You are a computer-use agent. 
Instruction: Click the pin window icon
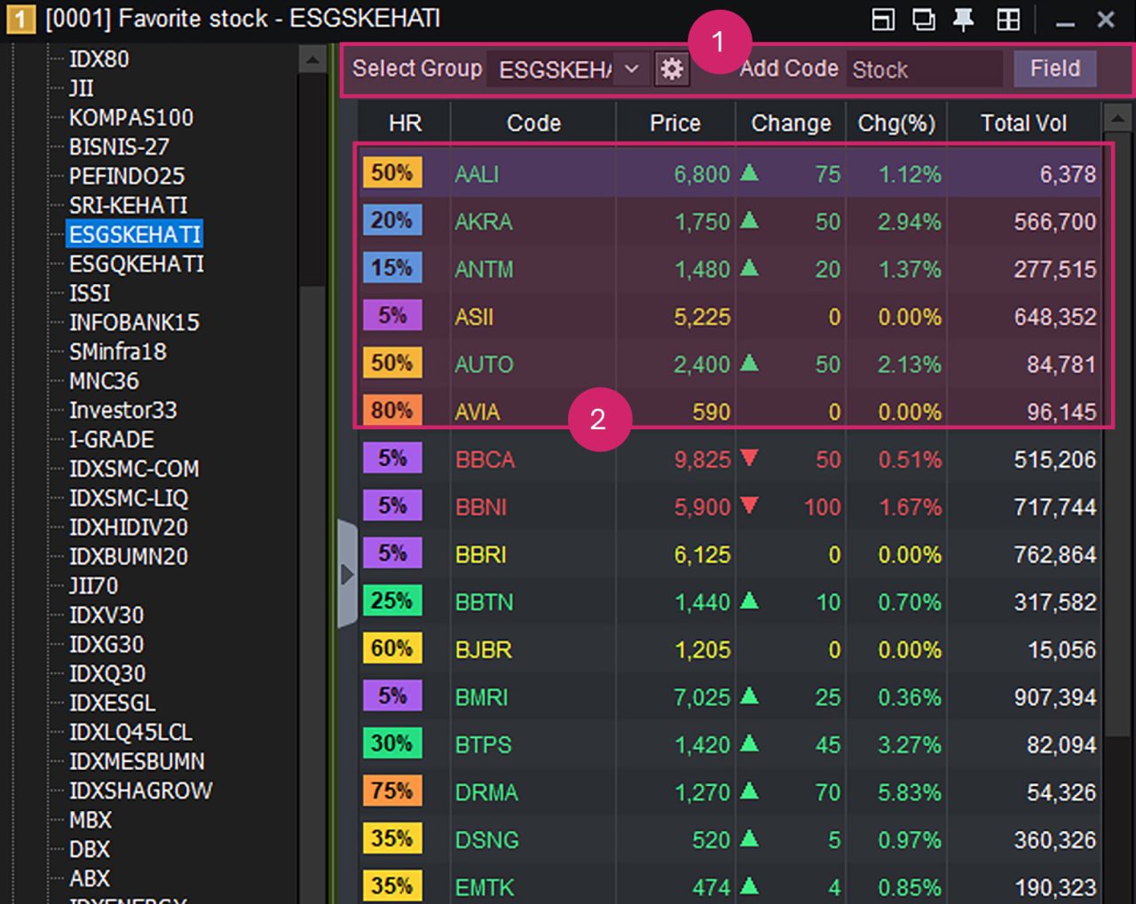click(x=963, y=20)
